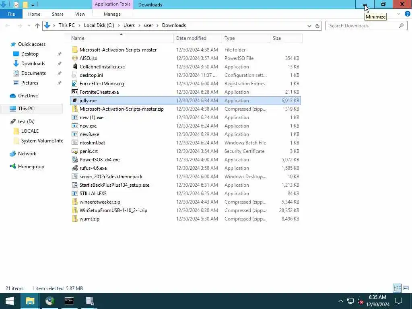The image size is (412, 309).
Task: Click the New folder quick access toolbar icon
Action: click(25, 4)
